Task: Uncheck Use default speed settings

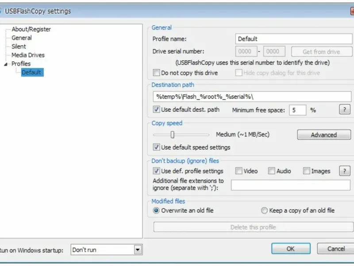Action: (156, 147)
